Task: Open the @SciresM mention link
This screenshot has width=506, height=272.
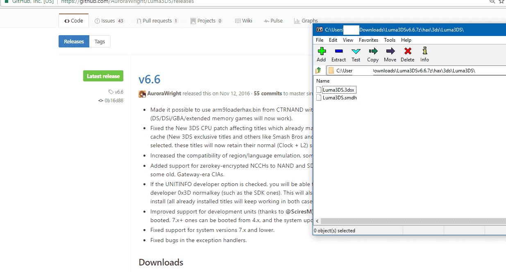Action: [299, 211]
